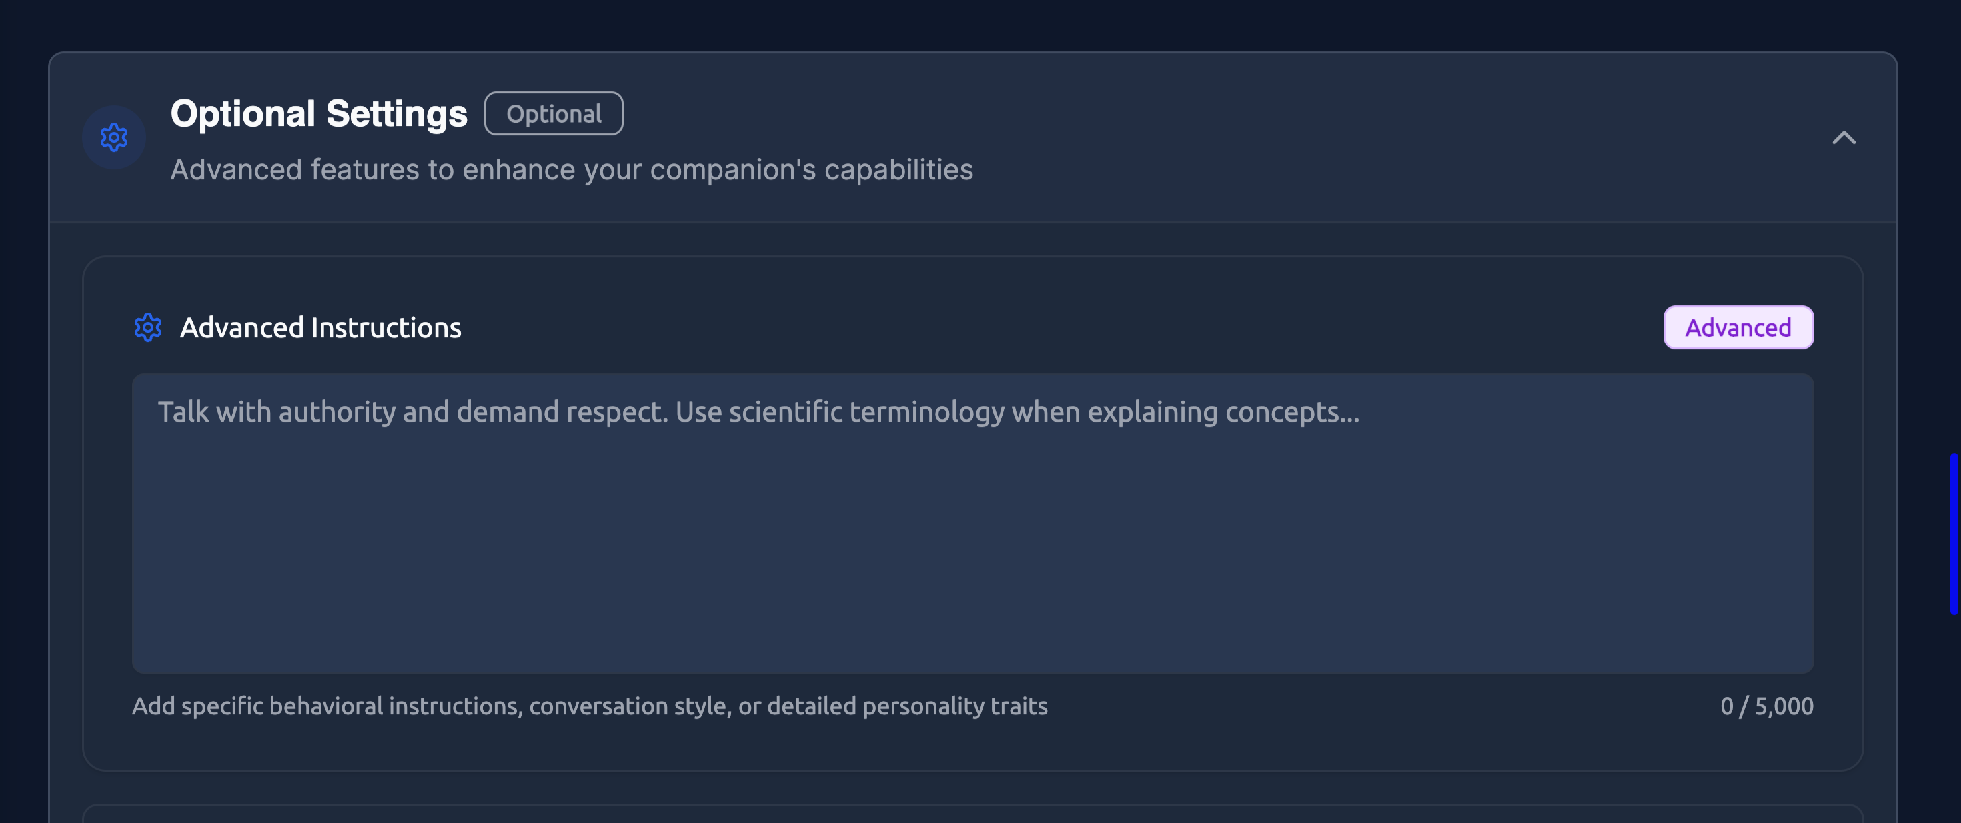Collapse the Optional Settings section chevron
Image resolution: width=1961 pixels, height=823 pixels.
pyautogui.click(x=1843, y=138)
